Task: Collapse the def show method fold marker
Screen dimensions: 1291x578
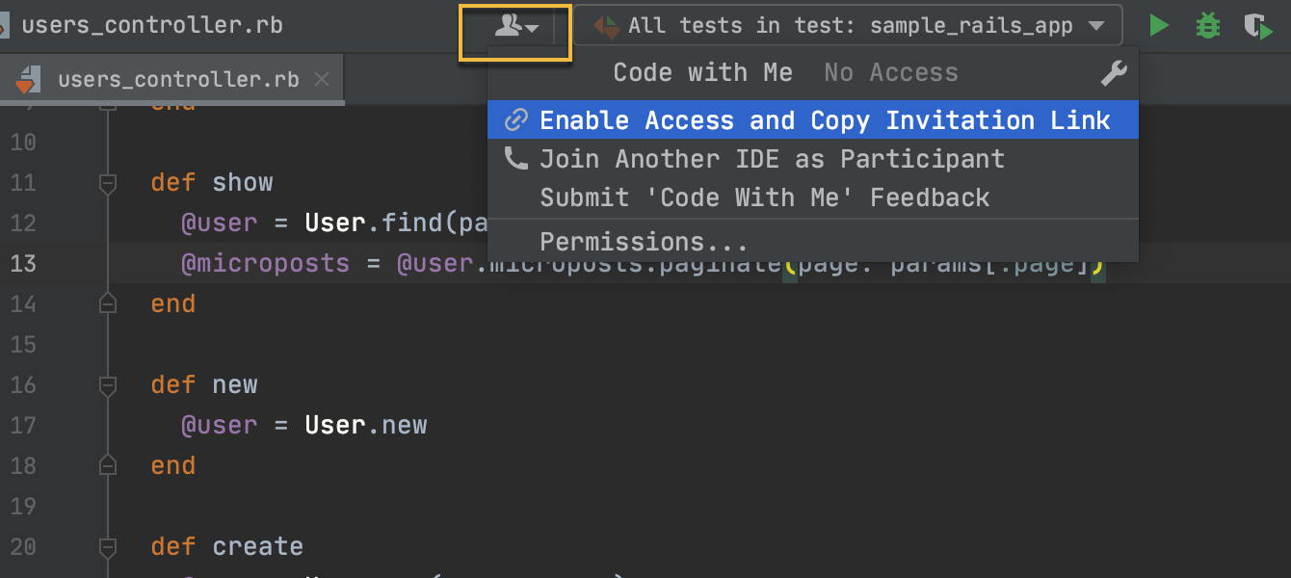Action: tap(107, 182)
